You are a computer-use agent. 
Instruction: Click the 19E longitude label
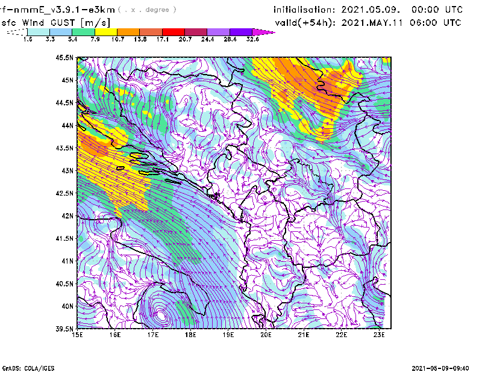tap(228, 335)
